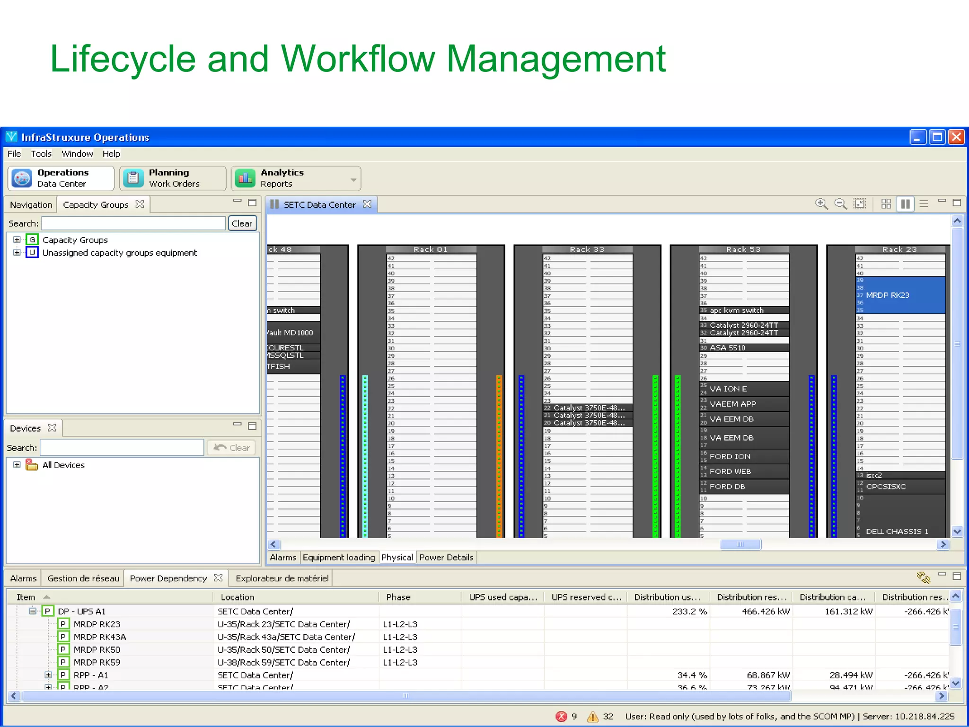Close the Devices tab
969x727 pixels.
[x=52, y=427]
